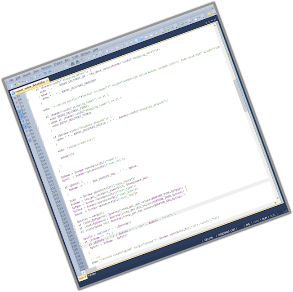Image resolution: width=293 pixels, height=292 pixels.
Task: Toggle the highlighted gutter button beside line 91
Action: pos(22,117)
